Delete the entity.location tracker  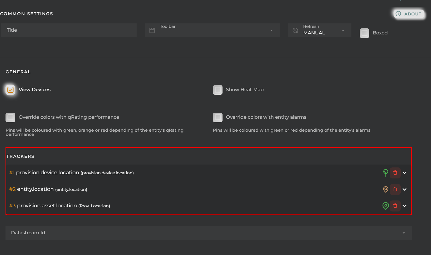tap(395, 189)
